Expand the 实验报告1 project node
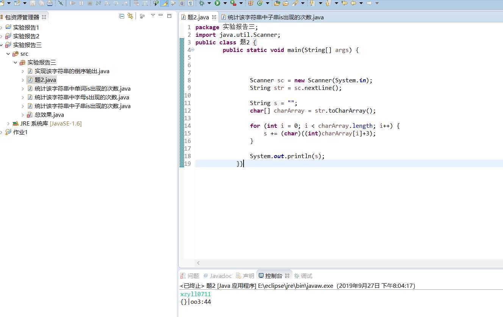 (x=2, y=28)
